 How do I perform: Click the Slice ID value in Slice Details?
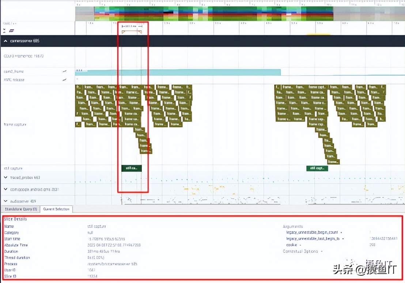[x=92, y=276]
